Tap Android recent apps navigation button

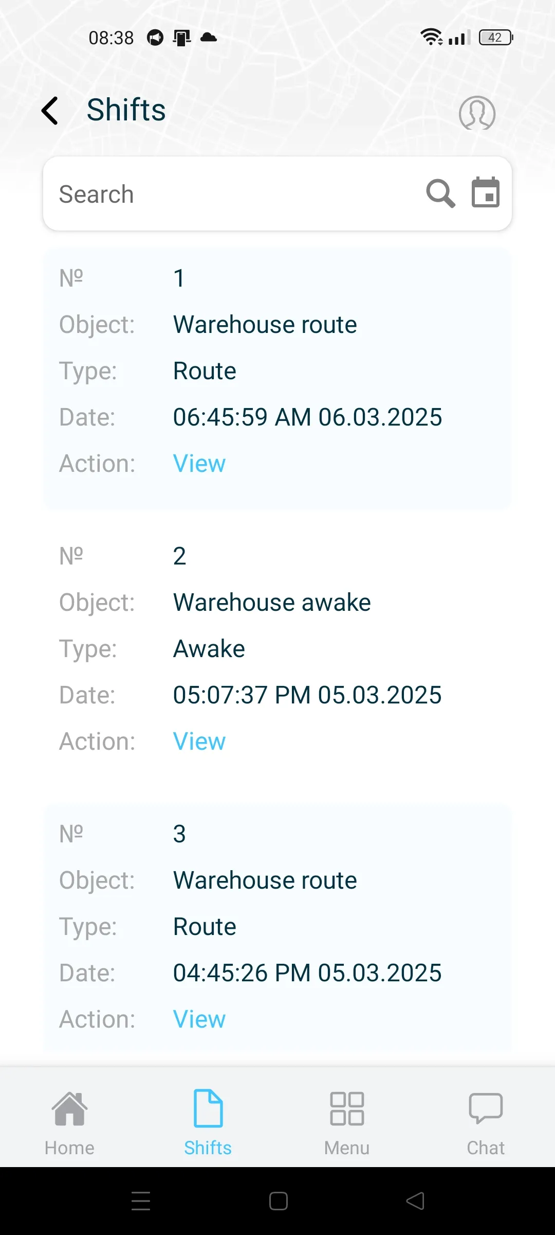point(141,1201)
